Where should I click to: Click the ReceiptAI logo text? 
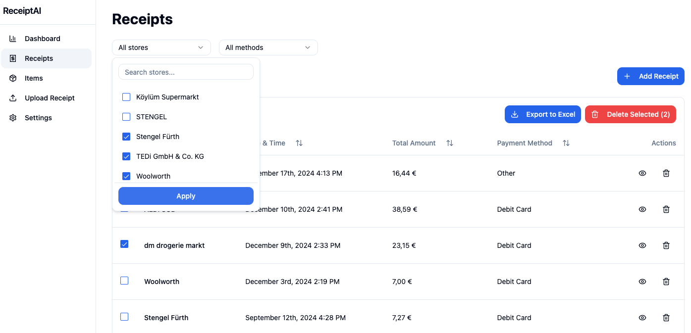tap(22, 11)
